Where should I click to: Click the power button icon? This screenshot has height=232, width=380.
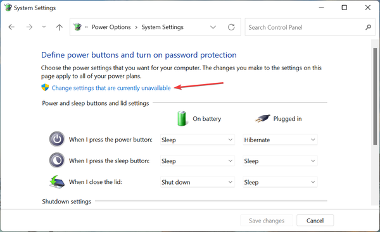coord(57,139)
